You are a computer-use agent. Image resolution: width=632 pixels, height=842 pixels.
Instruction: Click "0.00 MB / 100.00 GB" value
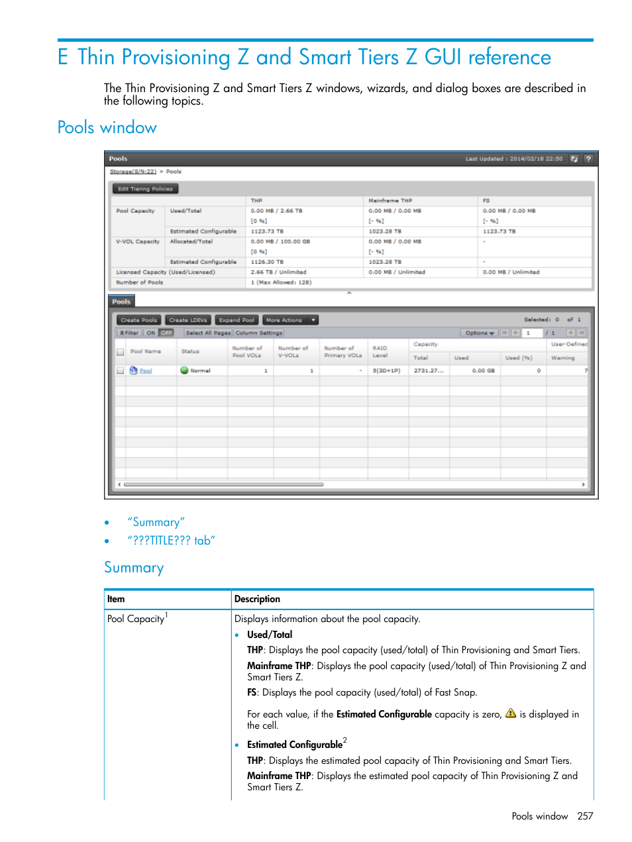click(280, 241)
